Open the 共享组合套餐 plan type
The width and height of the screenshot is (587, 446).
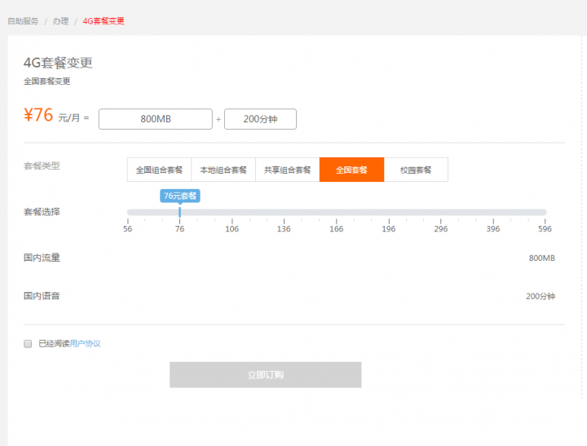coord(288,170)
